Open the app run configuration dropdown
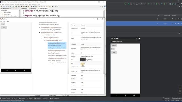Viewport: 182px width, 102px height. 131,4
